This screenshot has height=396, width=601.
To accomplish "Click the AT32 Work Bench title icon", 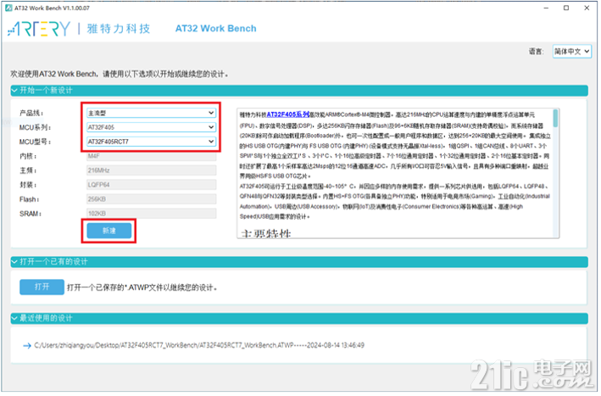I will (8, 8).
